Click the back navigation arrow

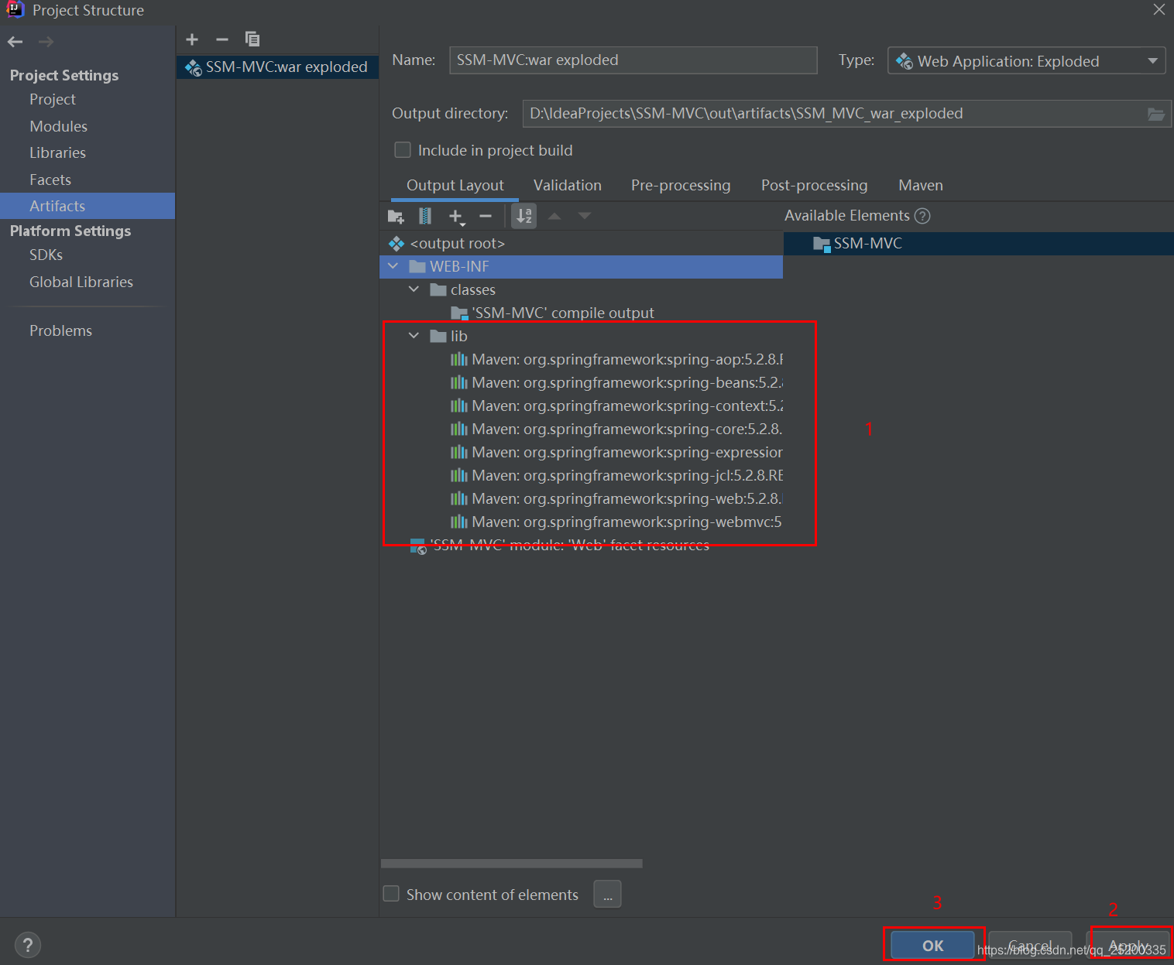click(x=15, y=42)
